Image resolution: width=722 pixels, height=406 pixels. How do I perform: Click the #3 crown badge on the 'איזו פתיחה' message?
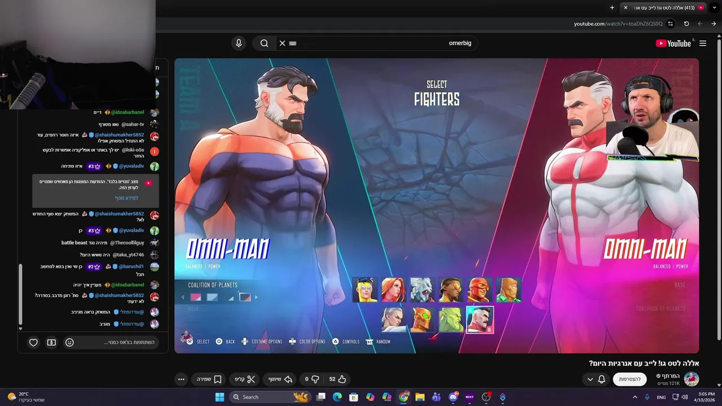pos(94,166)
